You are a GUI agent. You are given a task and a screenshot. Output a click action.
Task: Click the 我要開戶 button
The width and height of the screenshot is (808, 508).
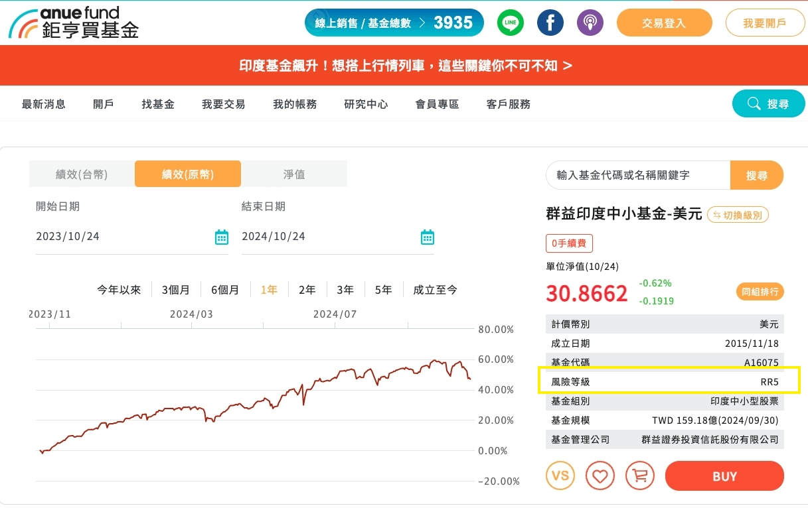pos(764,23)
